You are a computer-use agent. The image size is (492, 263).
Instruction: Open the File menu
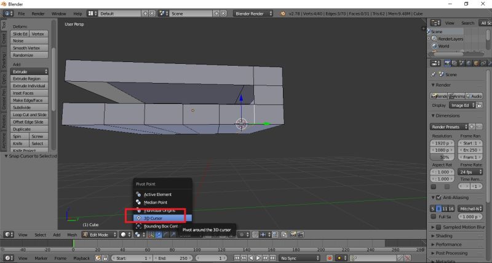click(22, 14)
